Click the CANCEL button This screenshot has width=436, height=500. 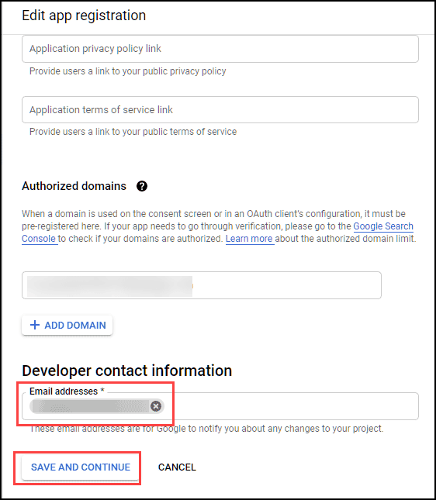tap(177, 467)
